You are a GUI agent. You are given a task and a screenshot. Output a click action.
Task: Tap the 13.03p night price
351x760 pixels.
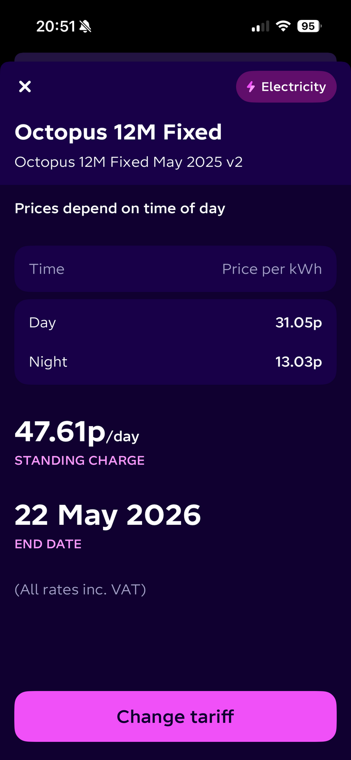pyautogui.click(x=298, y=362)
